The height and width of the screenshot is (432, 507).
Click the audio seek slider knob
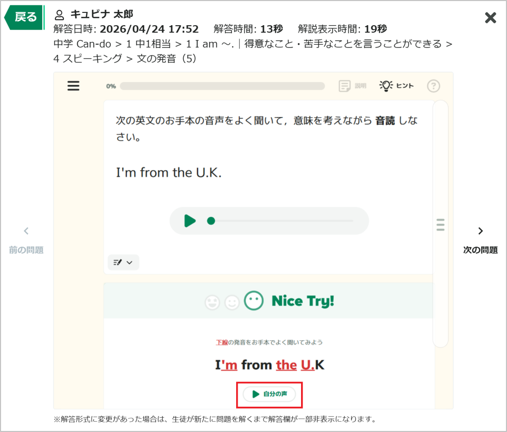coord(211,220)
